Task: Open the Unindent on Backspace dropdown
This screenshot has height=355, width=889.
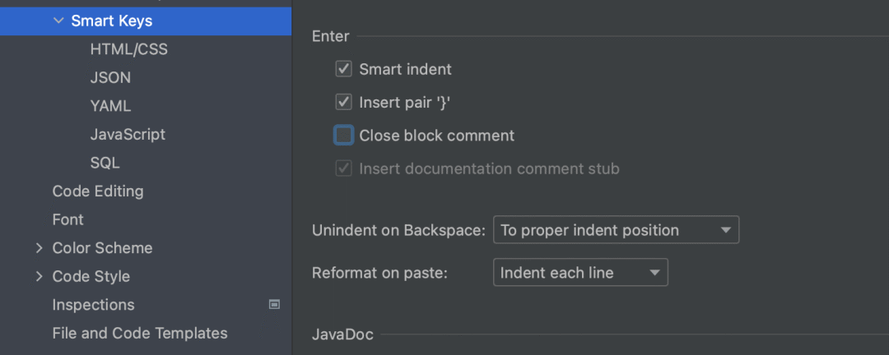Action: [x=616, y=230]
